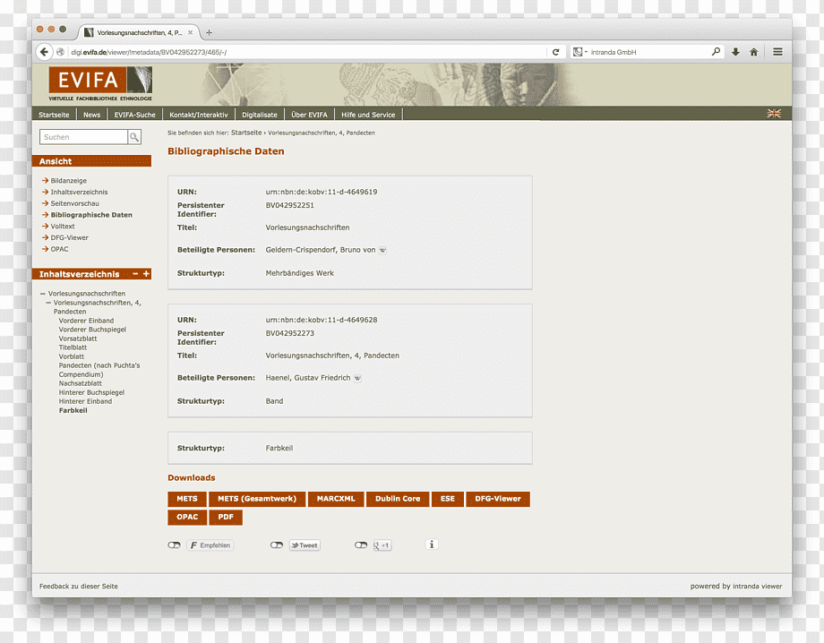This screenshot has height=643, width=824.
Task: Open the Digitalisate menu item
Action: [x=260, y=115]
